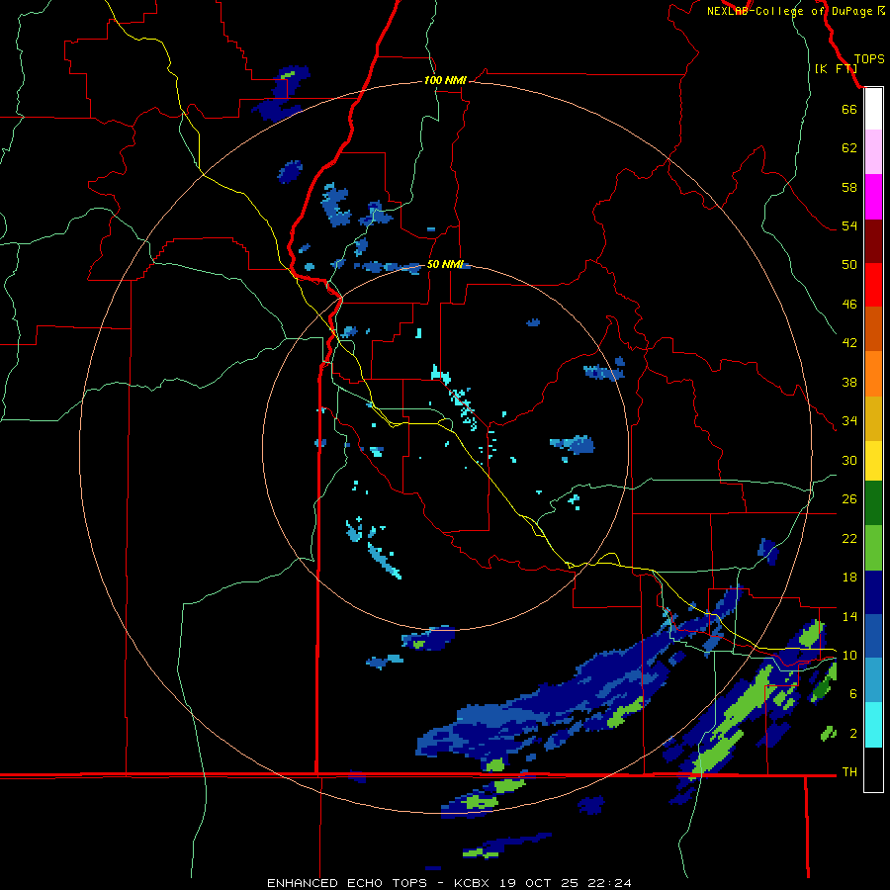Click the cyan 2 kft color band
The image size is (890, 890).
(x=873, y=725)
